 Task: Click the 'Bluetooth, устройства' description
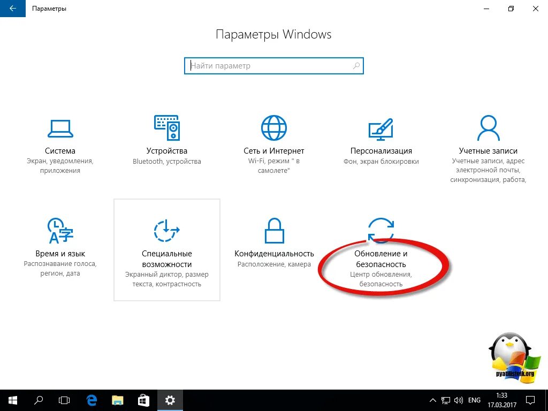coord(167,162)
